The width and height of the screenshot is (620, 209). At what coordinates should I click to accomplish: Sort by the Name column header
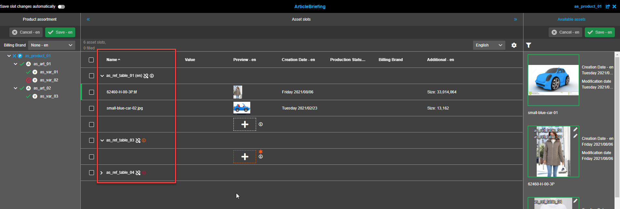coord(112,60)
